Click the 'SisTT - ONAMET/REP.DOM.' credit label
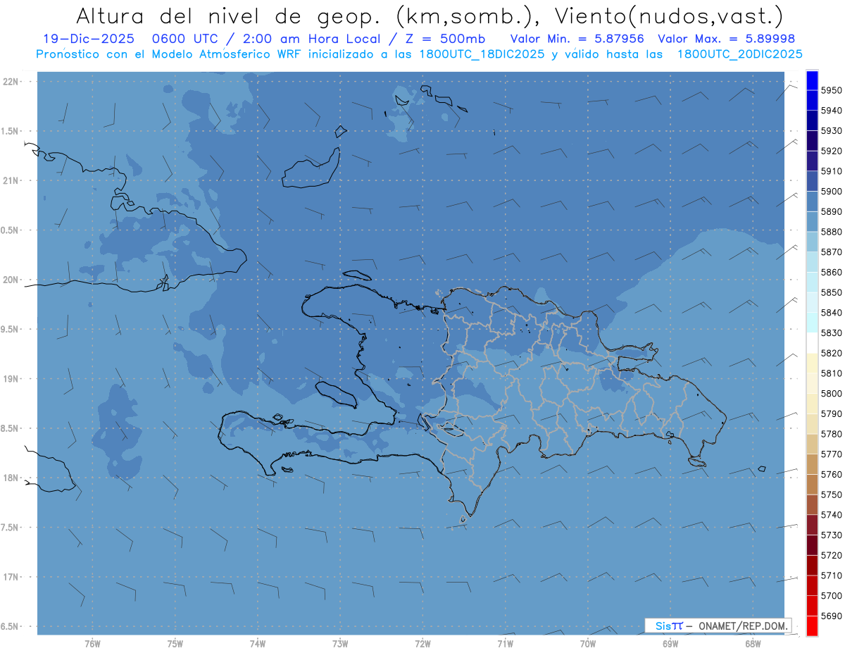The height and width of the screenshot is (653, 845). tap(719, 626)
